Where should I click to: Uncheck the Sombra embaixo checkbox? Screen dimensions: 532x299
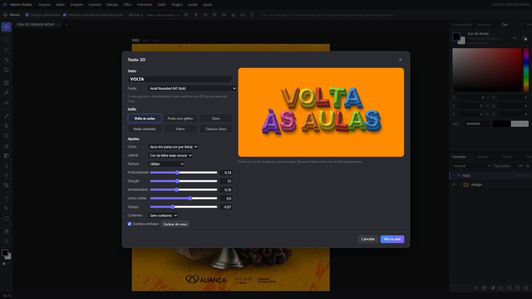tap(130, 224)
